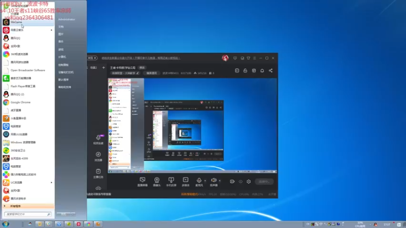Add phone screen cast source

click(x=171, y=182)
